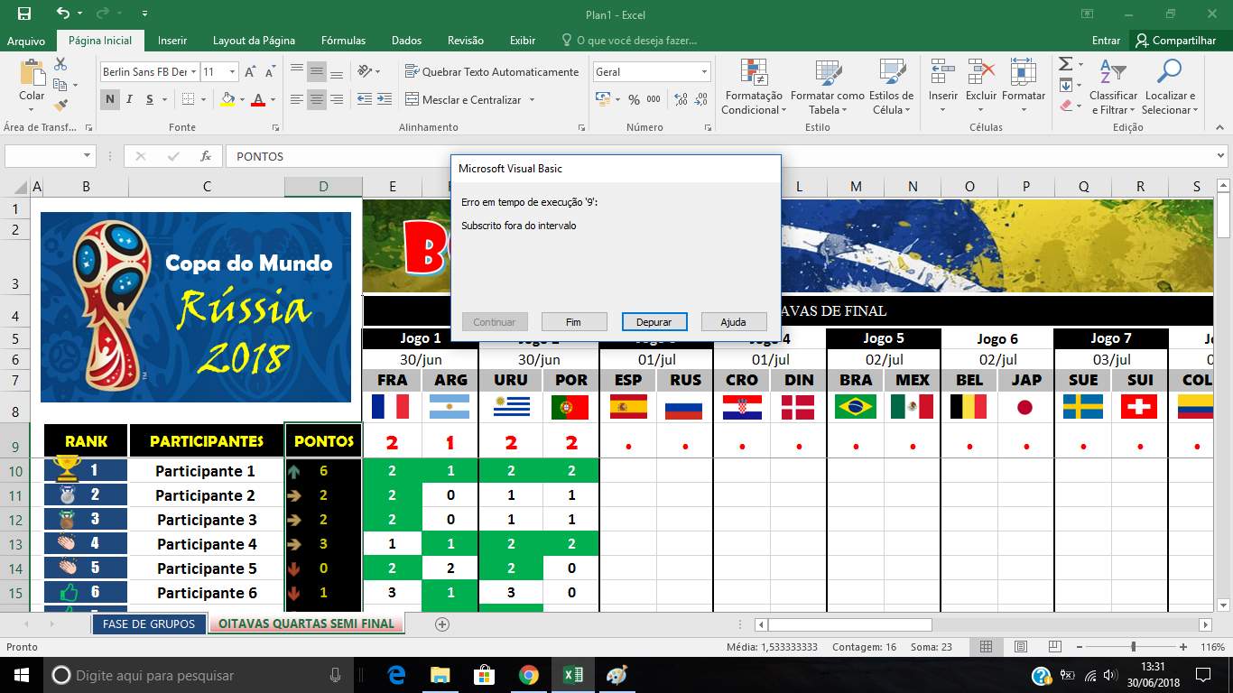Click the Clear eraser icon
The height and width of the screenshot is (693, 1233).
click(1065, 106)
